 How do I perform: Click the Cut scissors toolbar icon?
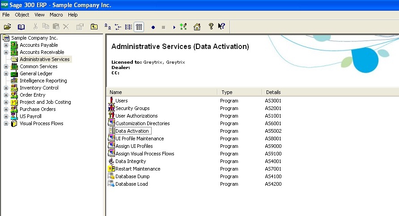(35, 27)
